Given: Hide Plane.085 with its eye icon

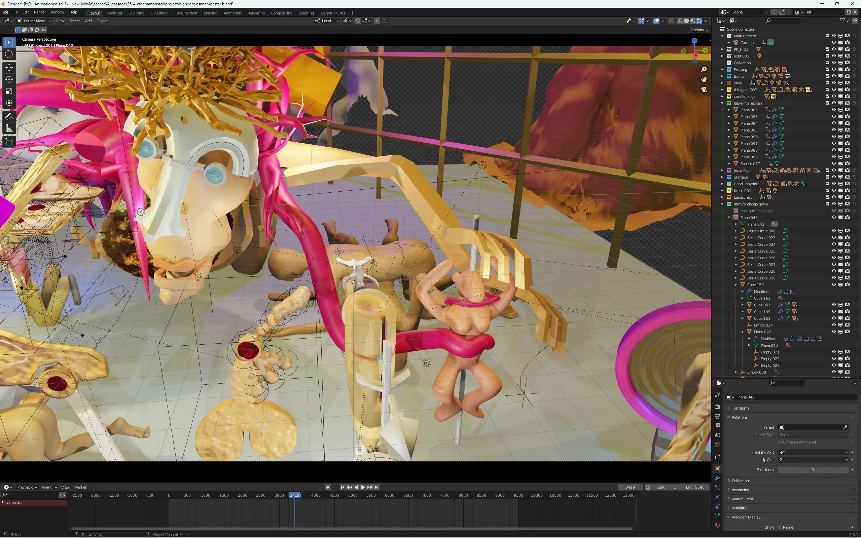Looking at the screenshot, I should [834, 110].
